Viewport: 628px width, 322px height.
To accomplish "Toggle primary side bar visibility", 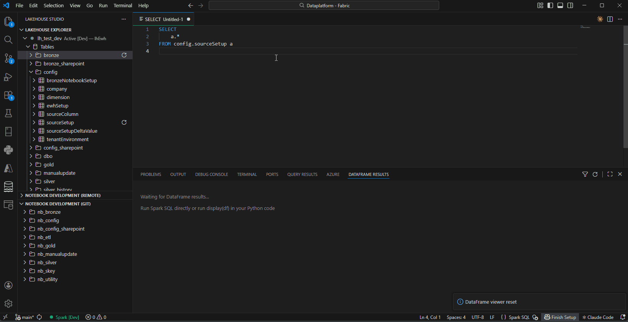I will click(x=550, y=5).
